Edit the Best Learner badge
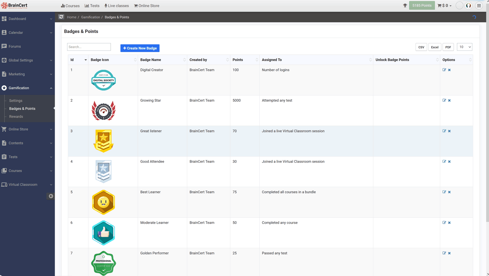489x276 pixels. pyautogui.click(x=444, y=192)
